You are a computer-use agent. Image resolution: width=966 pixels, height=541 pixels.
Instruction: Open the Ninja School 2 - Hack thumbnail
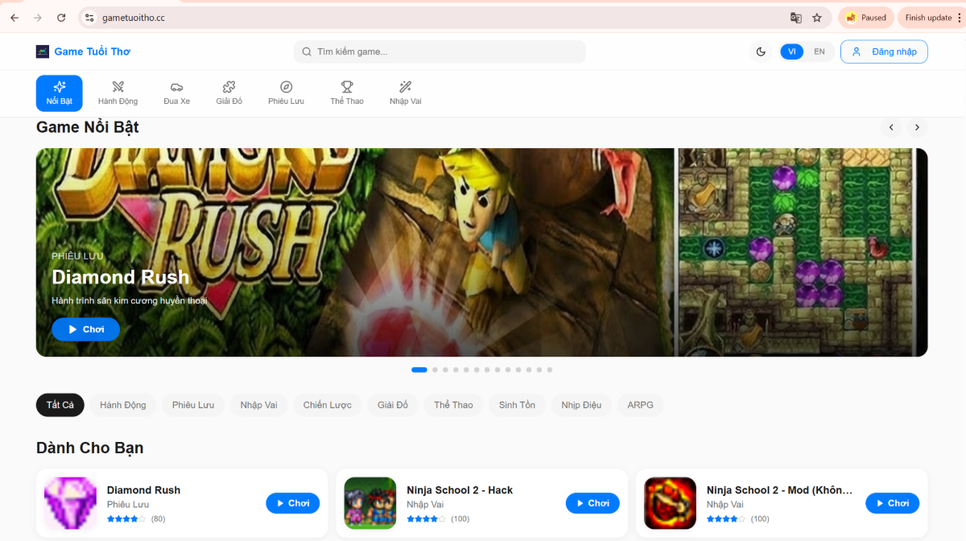click(x=369, y=502)
